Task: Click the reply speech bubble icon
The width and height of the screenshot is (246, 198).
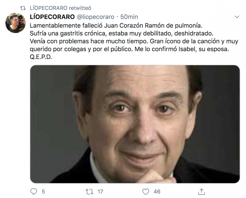Action: (x=34, y=192)
